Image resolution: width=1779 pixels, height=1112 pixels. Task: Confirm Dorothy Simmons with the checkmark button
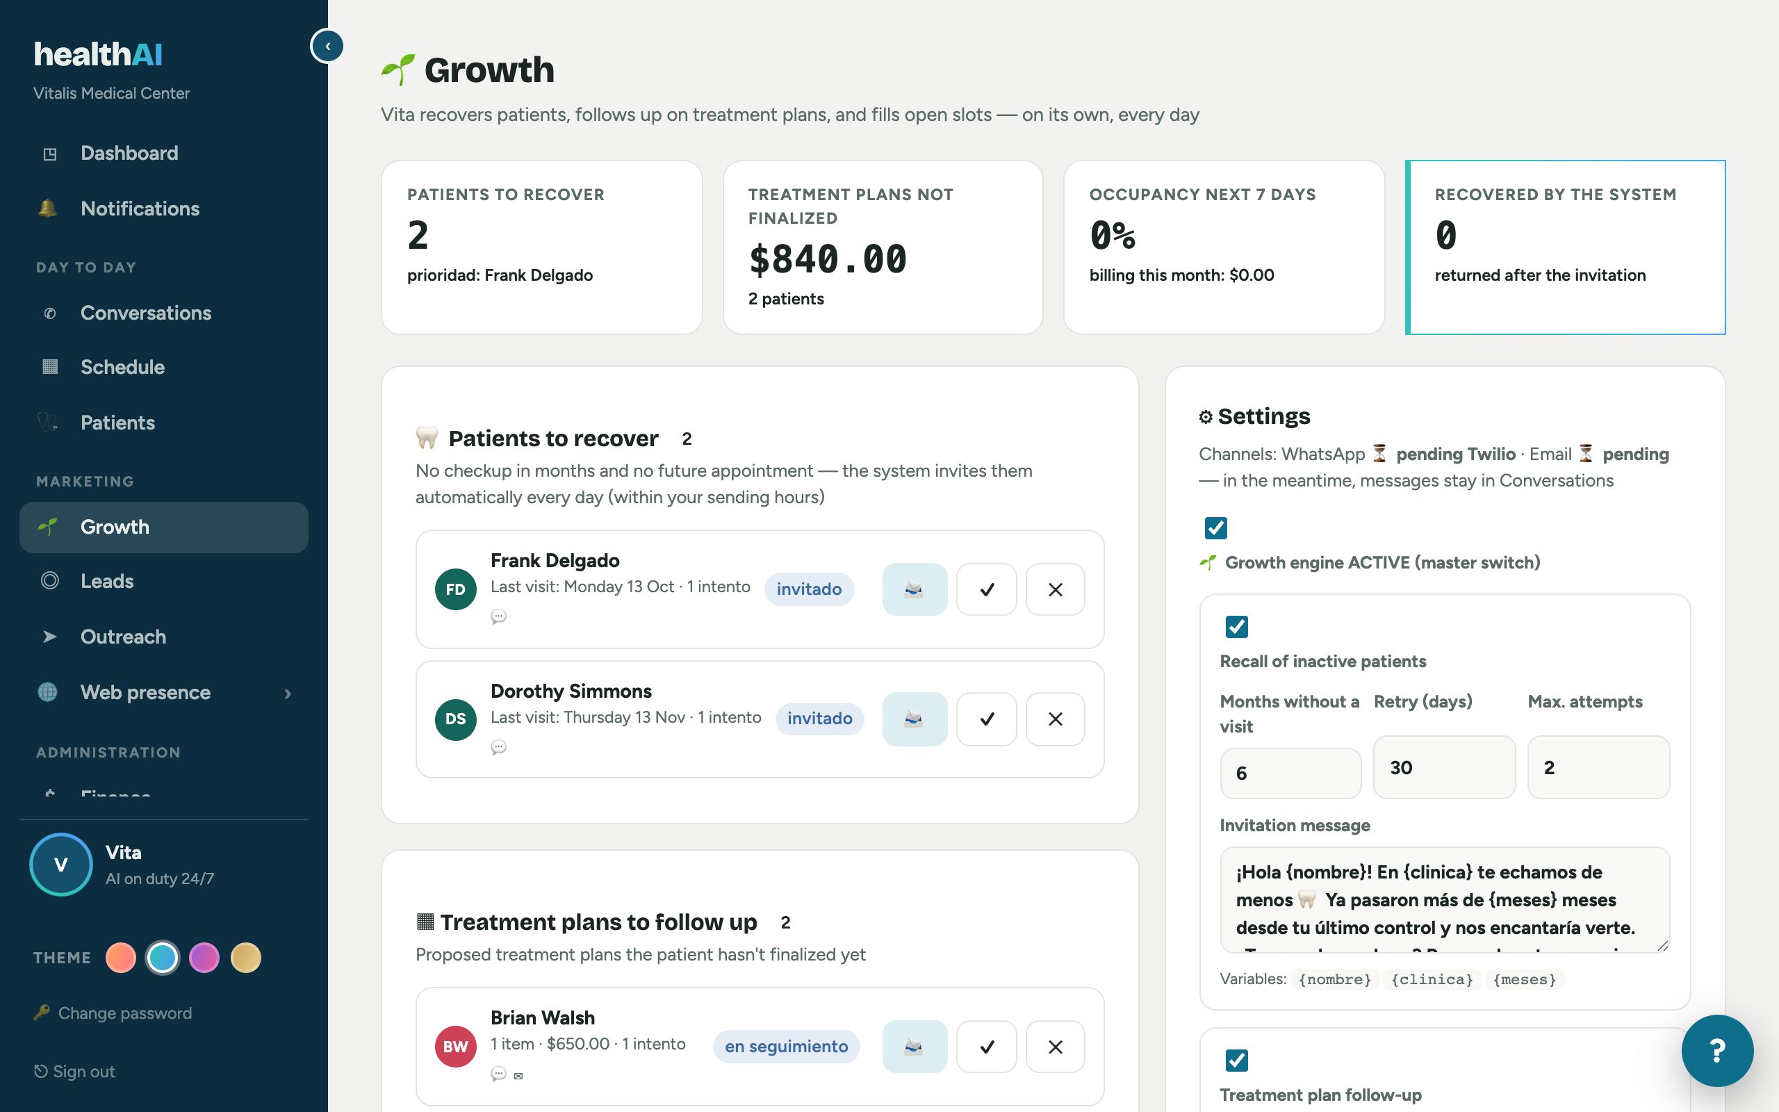pos(987,719)
